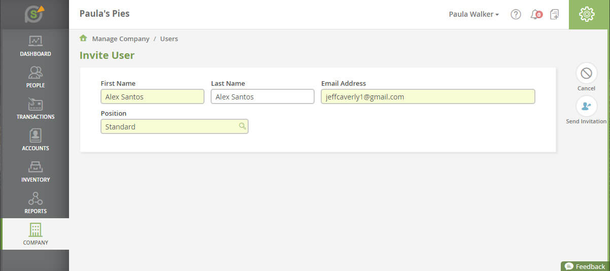Image resolution: width=610 pixels, height=271 pixels.
Task: Open the settings gear
Action: pos(587,14)
